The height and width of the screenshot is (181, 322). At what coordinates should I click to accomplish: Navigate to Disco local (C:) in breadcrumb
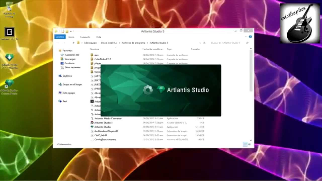pyautogui.click(x=109, y=43)
